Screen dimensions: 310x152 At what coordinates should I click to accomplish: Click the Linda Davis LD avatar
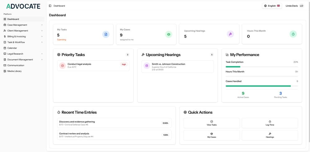pos(301,6)
